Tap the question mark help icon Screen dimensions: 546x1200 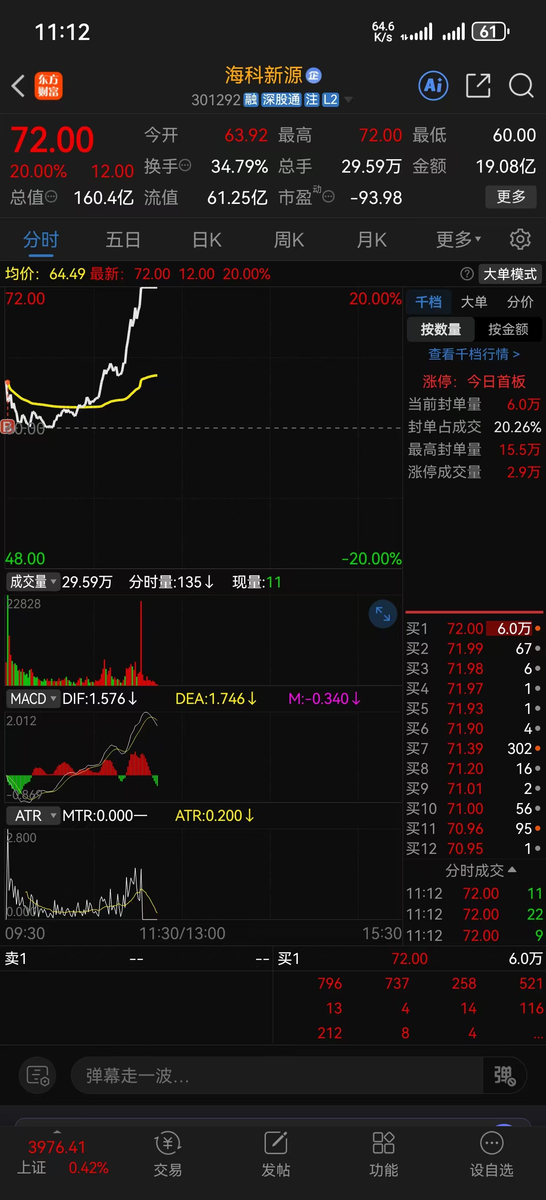click(466, 274)
